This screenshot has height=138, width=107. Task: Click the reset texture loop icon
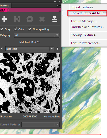(x=29, y=19)
